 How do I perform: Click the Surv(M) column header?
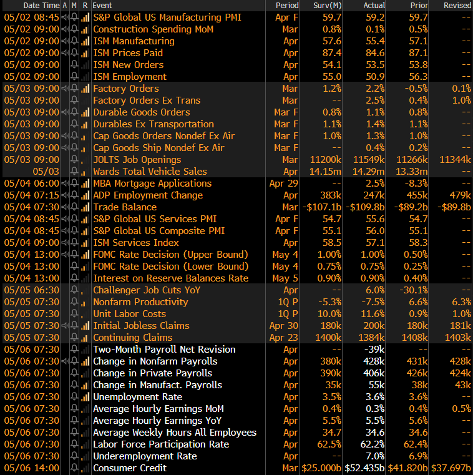pyautogui.click(x=327, y=5)
